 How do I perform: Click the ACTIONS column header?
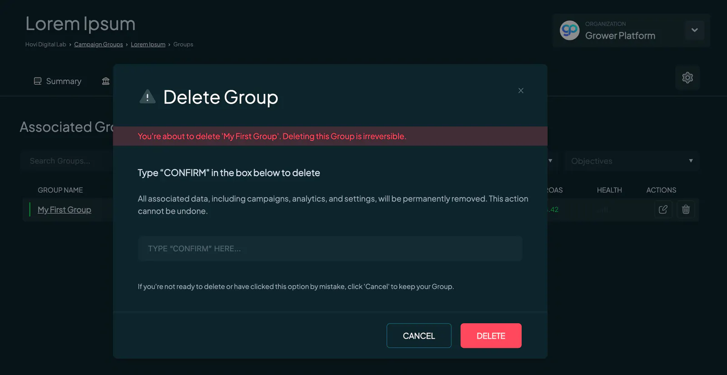[x=661, y=190]
